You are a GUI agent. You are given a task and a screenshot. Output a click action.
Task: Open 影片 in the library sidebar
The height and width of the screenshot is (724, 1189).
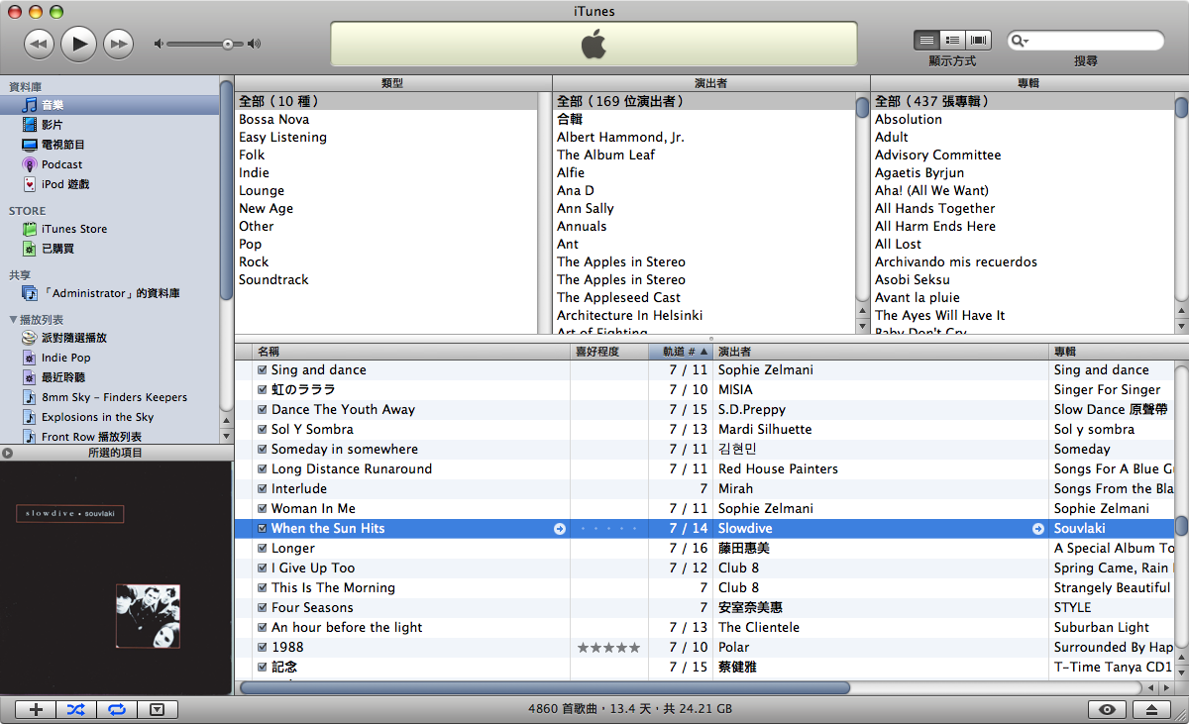109,125
